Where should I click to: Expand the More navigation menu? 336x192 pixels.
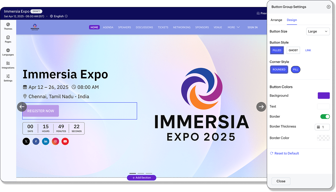tap(234, 27)
